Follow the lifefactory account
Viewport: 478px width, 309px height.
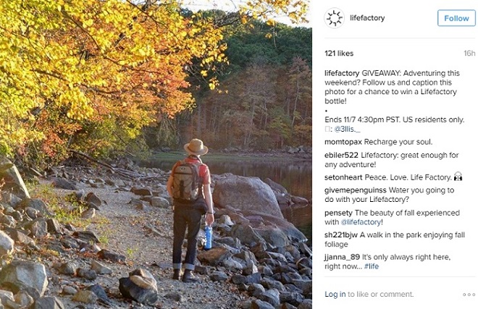(456, 18)
